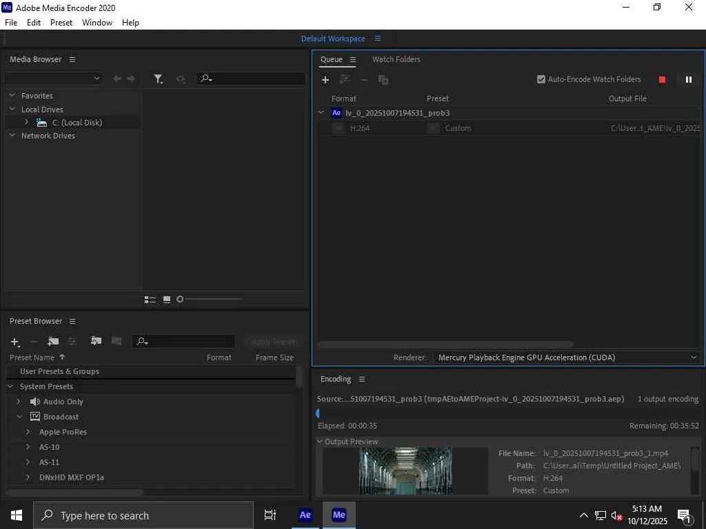Open the Preset menu
The width and height of the screenshot is (706, 529).
[61, 23]
